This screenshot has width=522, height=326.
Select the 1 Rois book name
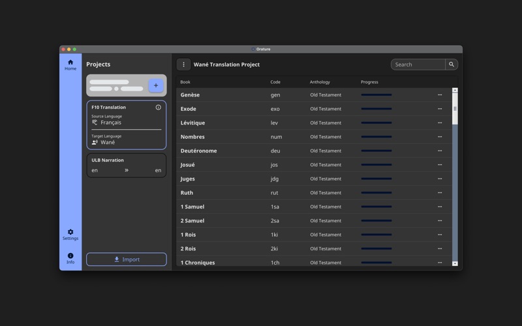click(188, 235)
